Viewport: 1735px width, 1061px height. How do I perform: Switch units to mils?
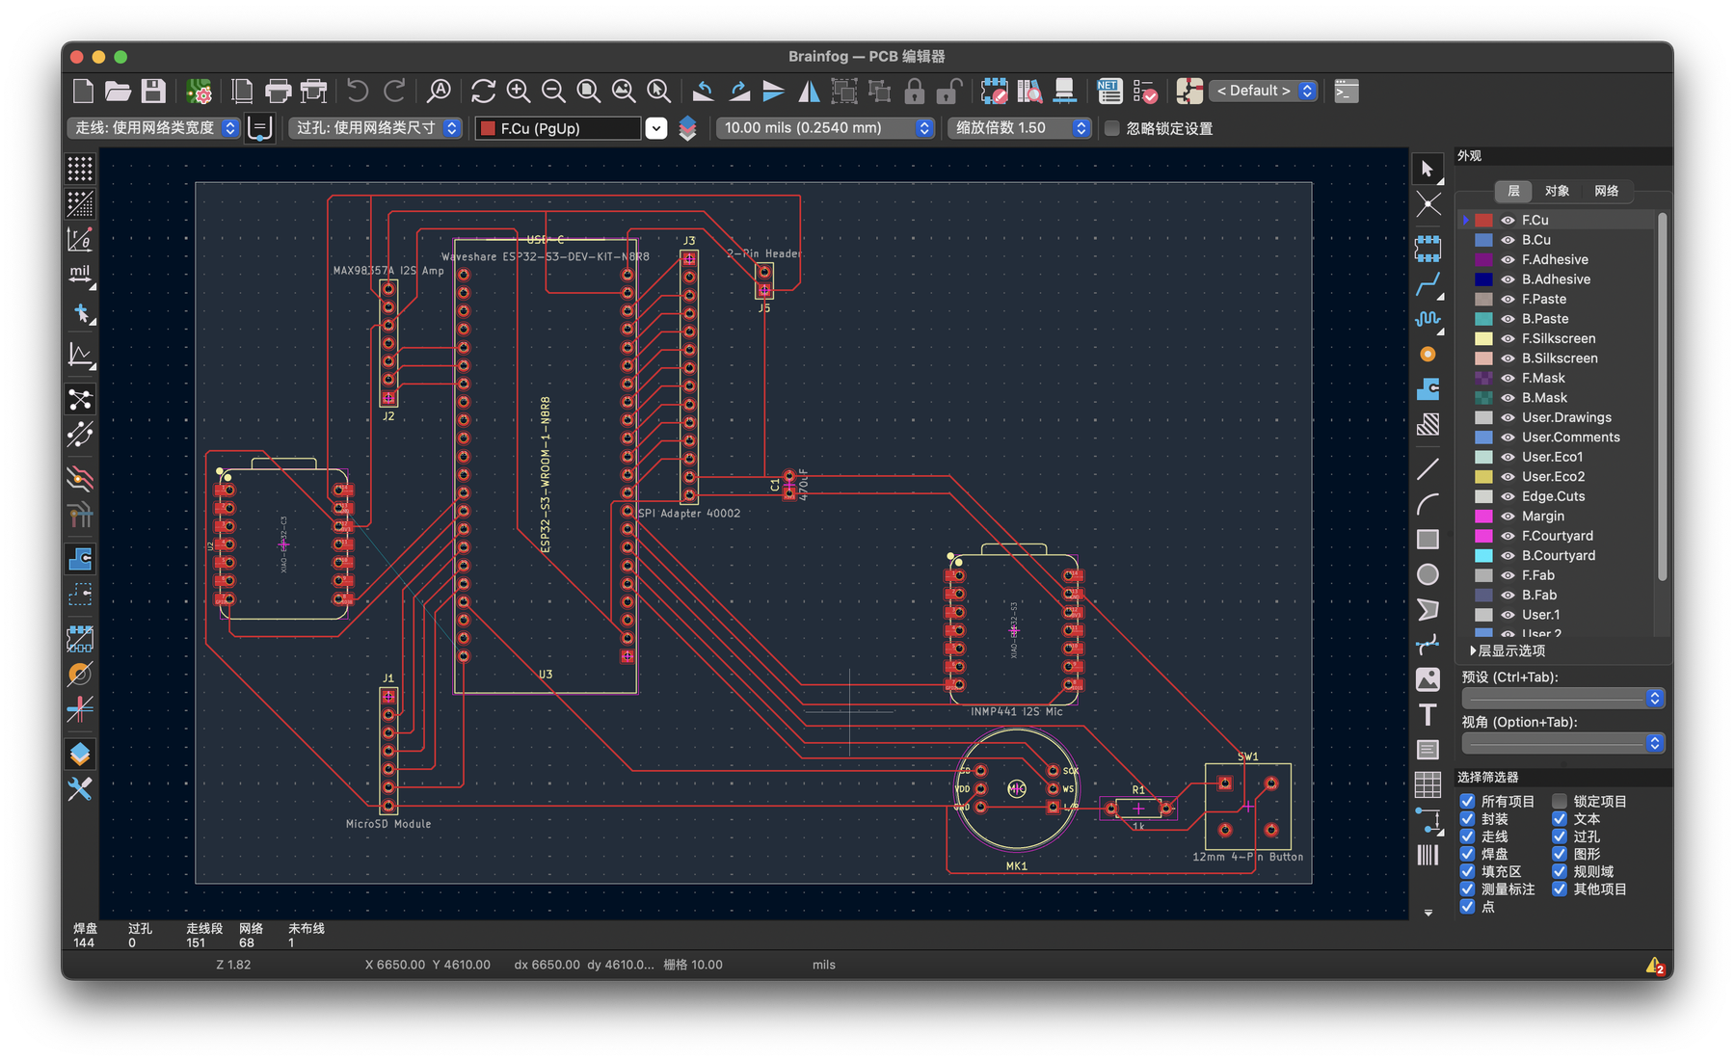pyautogui.click(x=80, y=275)
